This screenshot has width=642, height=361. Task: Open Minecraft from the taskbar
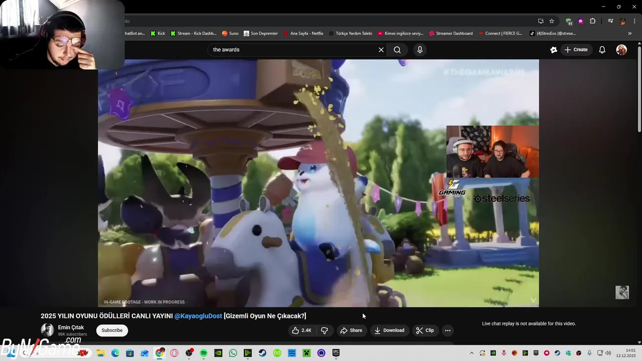(x=306, y=353)
